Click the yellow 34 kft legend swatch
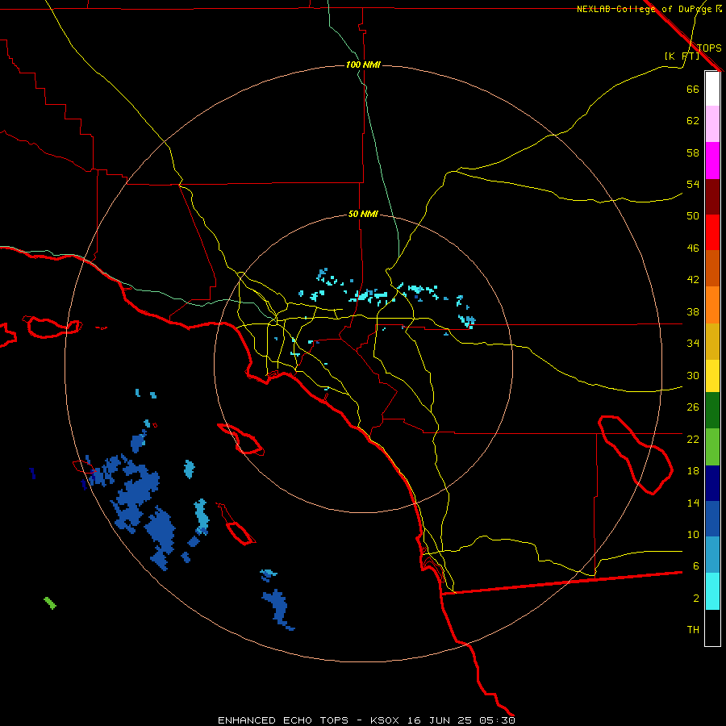This screenshot has width=726, height=726. click(x=712, y=376)
